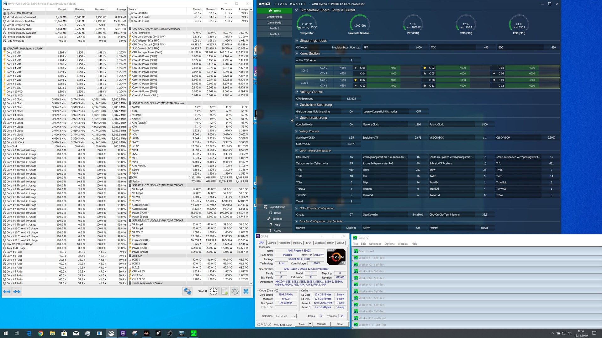Click the HWiNFO collapse columns arrows icon
The image size is (602, 338).
point(17,291)
